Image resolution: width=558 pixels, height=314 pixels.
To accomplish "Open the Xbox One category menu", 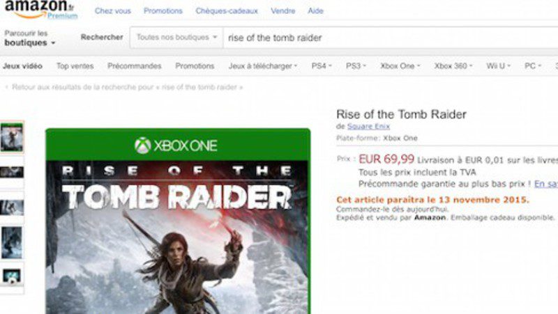I will point(400,66).
